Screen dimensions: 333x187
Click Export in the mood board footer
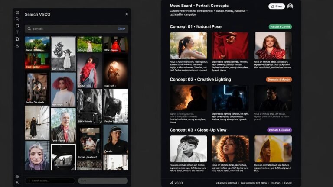point(288,183)
